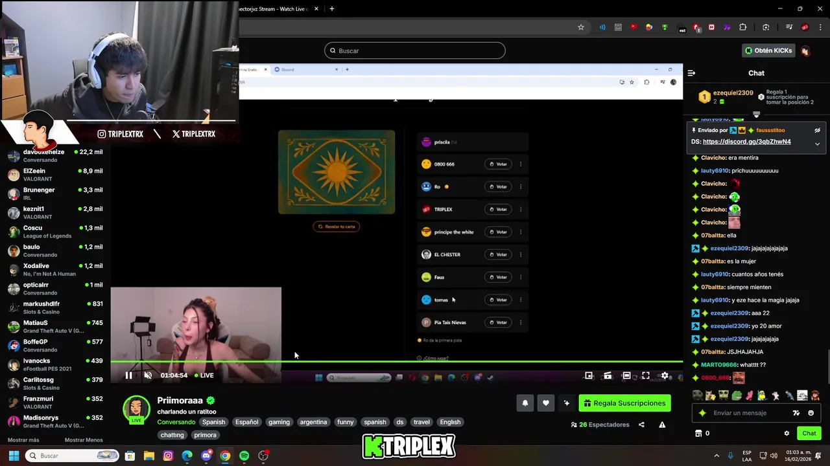Open Spotify from the taskbar
This screenshot has width=830, height=466.
[244, 456]
